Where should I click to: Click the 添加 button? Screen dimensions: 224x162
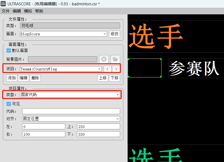pyautogui.click(x=12, y=78)
